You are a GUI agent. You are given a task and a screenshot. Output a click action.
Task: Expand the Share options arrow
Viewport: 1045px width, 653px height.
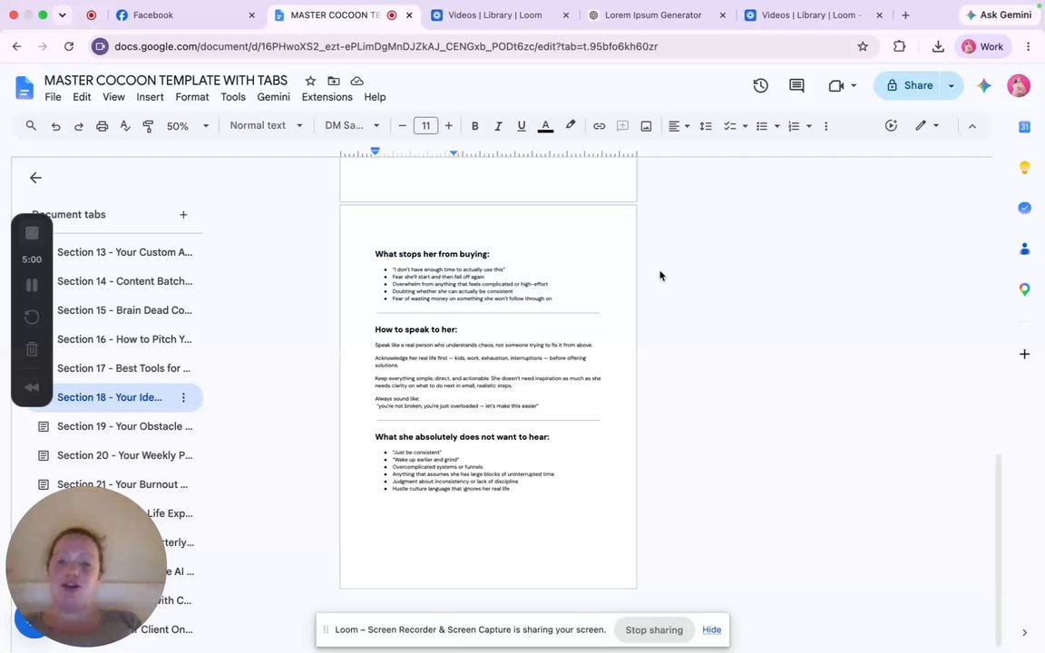pos(951,85)
